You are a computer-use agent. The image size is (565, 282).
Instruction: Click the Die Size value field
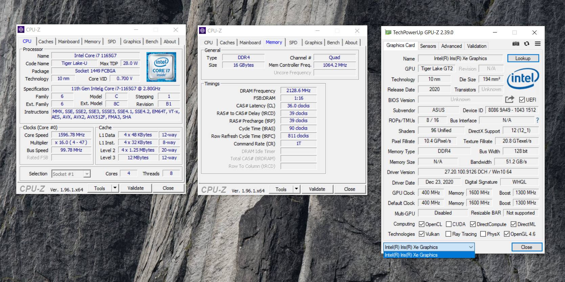[x=491, y=79]
